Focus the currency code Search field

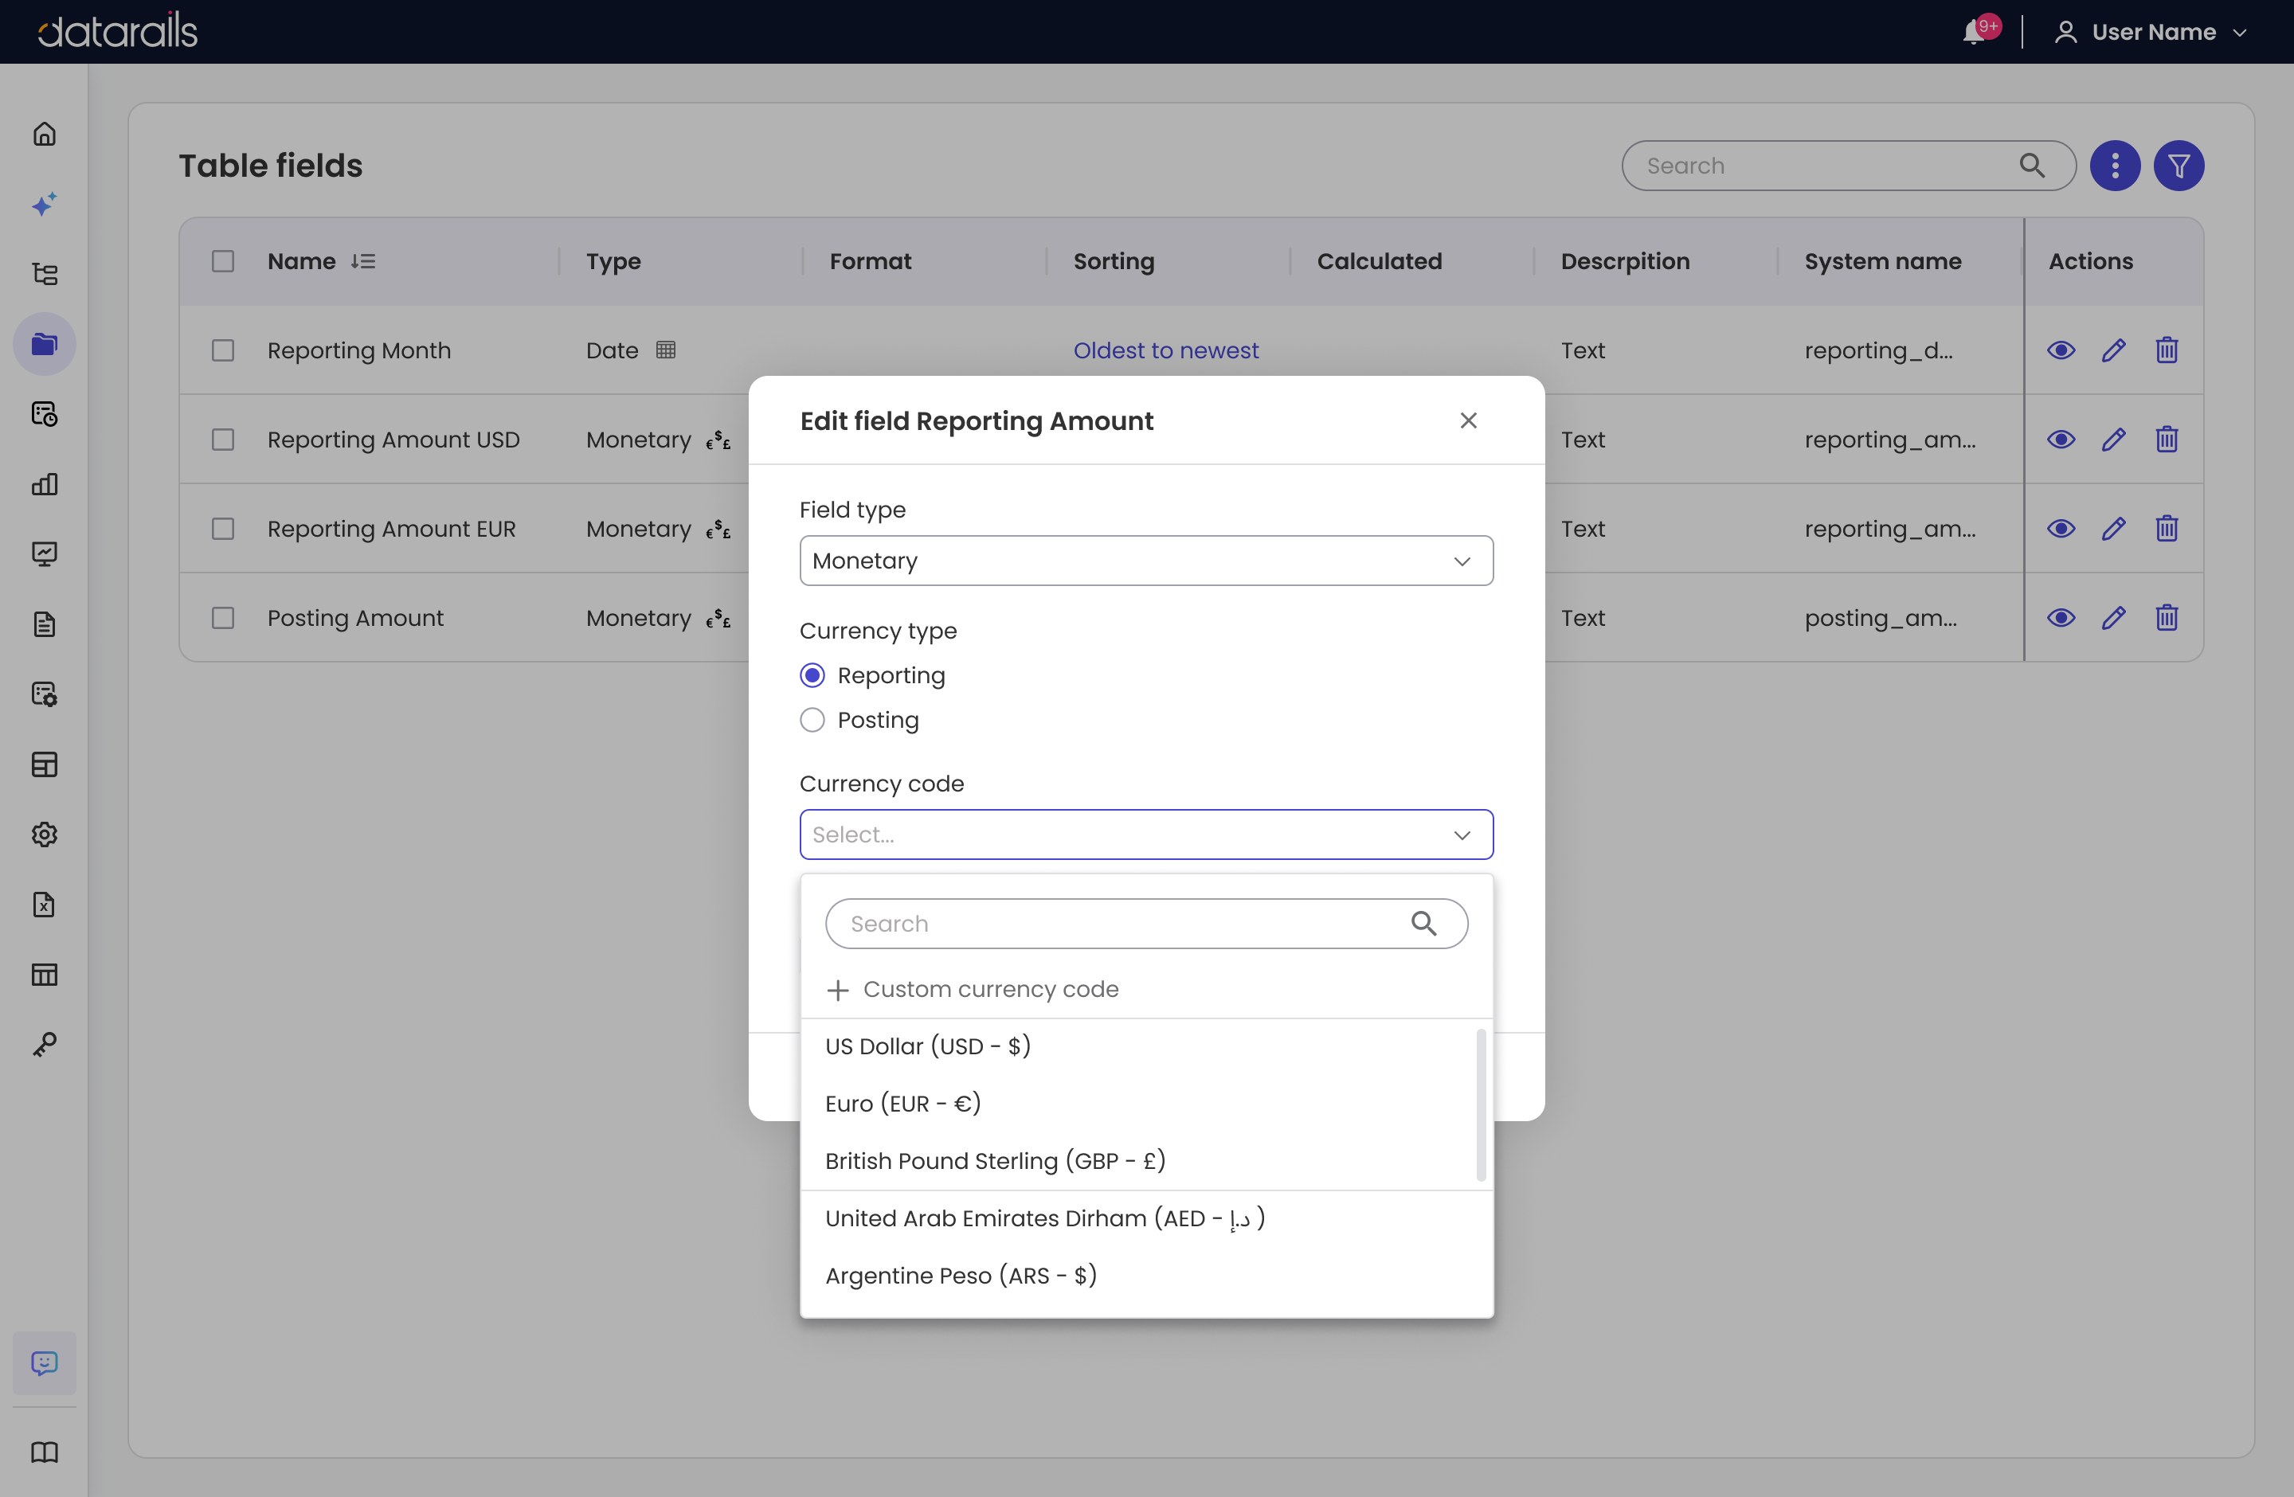pyautogui.click(x=1146, y=924)
